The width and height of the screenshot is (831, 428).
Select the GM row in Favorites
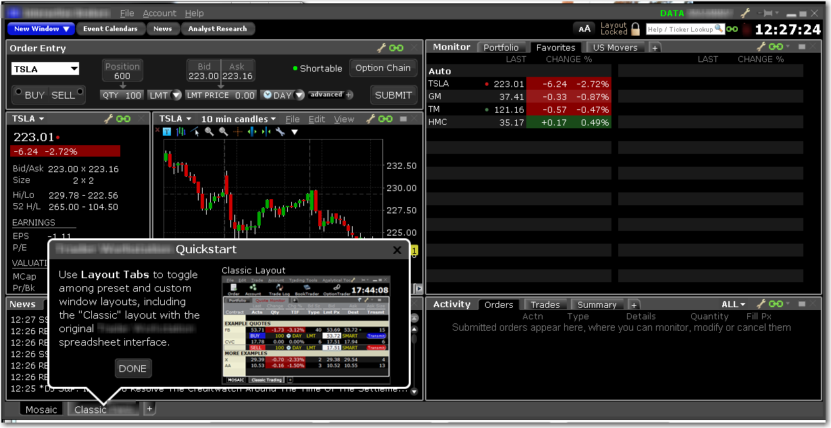tap(519, 97)
